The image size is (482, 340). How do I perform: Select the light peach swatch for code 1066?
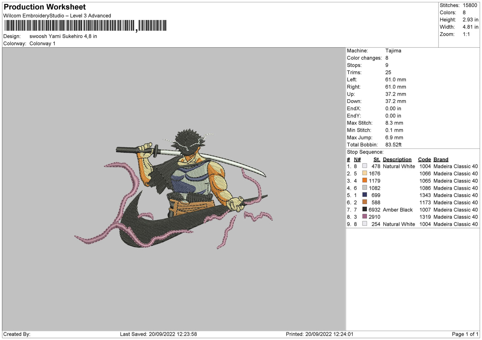point(365,173)
